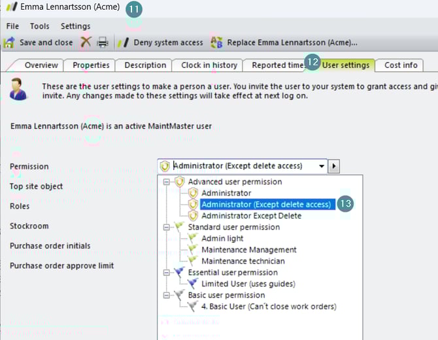Image resolution: width=438 pixels, height=340 pixels.
Task: Select Administrator Except Delete item
Action: 252,216
